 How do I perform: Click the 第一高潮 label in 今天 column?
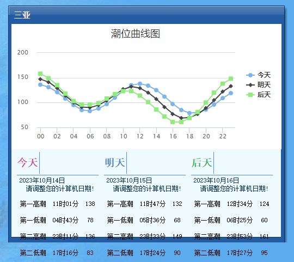[x=33, y=204]
